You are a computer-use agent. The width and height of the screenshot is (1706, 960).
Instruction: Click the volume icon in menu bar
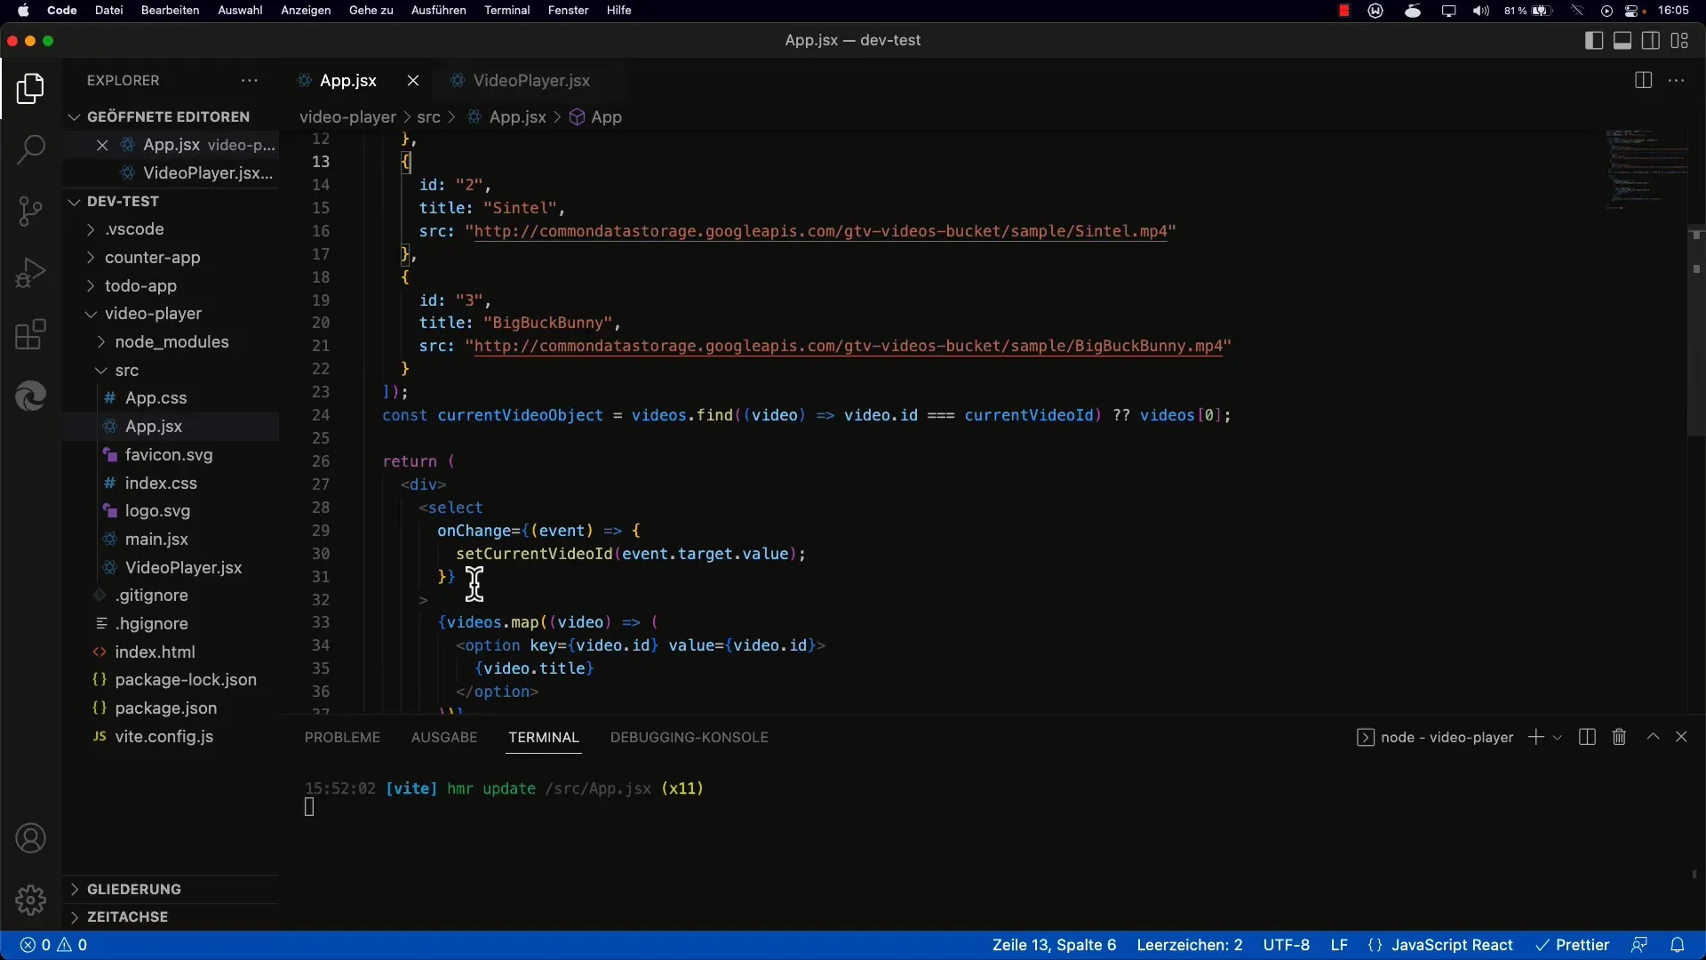point(1480,11)
